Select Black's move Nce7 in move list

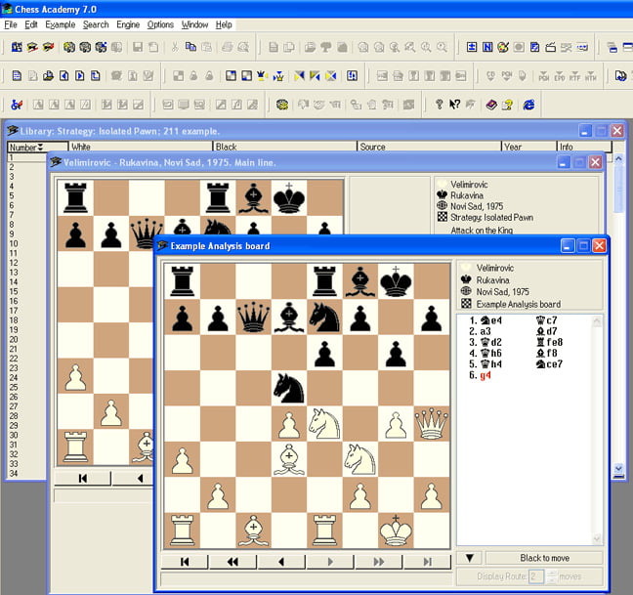point(549,364)
